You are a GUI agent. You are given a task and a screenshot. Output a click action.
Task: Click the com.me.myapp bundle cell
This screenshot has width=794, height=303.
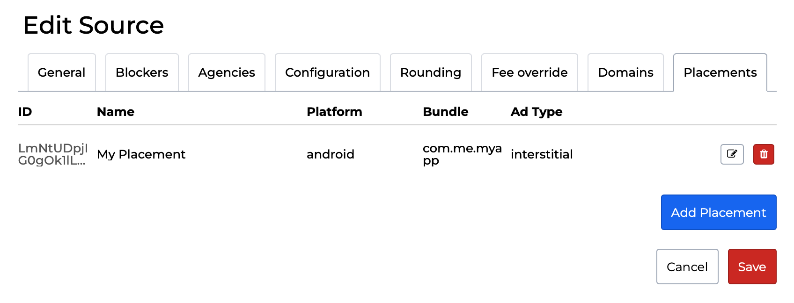462,154
